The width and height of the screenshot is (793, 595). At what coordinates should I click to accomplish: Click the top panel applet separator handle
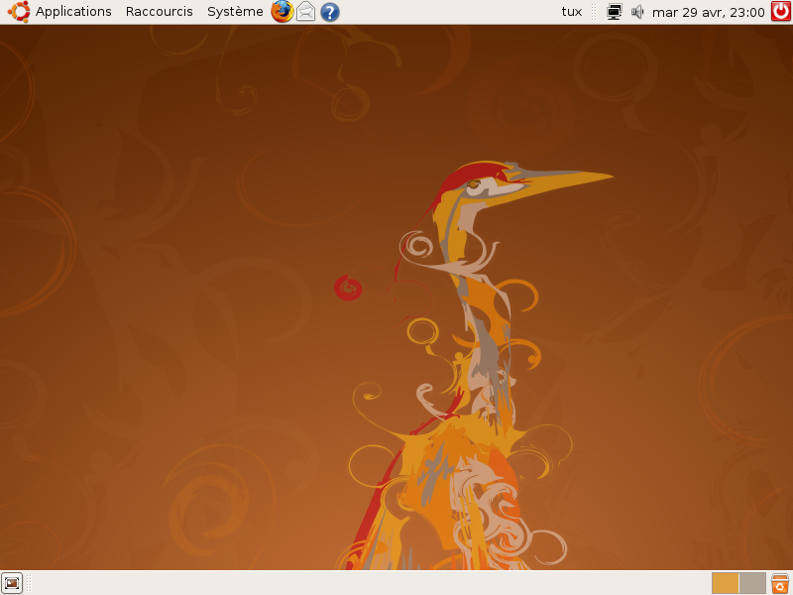596,12
